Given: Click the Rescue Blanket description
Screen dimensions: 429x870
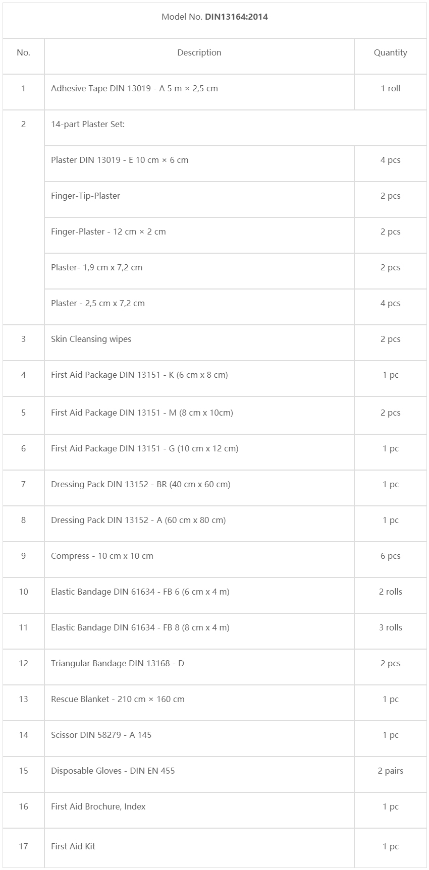Looking at the screenshot, I should [x=118, y=699].
